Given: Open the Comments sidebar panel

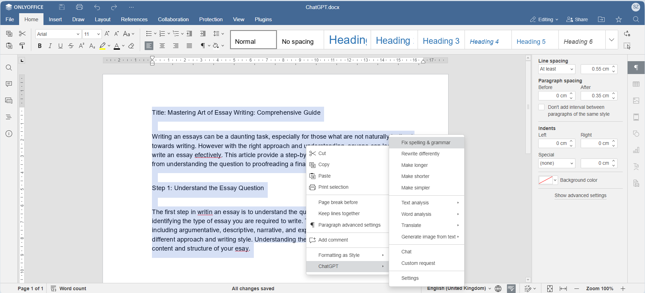Looking at the screenshot, I should point(9,84).
